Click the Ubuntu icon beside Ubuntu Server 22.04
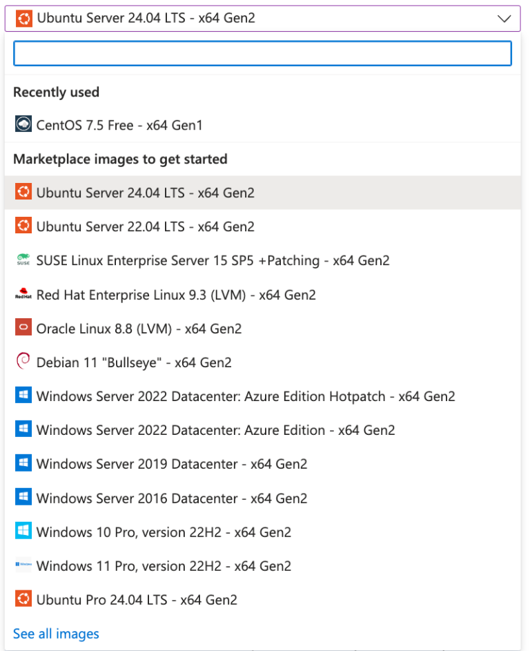 (x=23, y=226)
